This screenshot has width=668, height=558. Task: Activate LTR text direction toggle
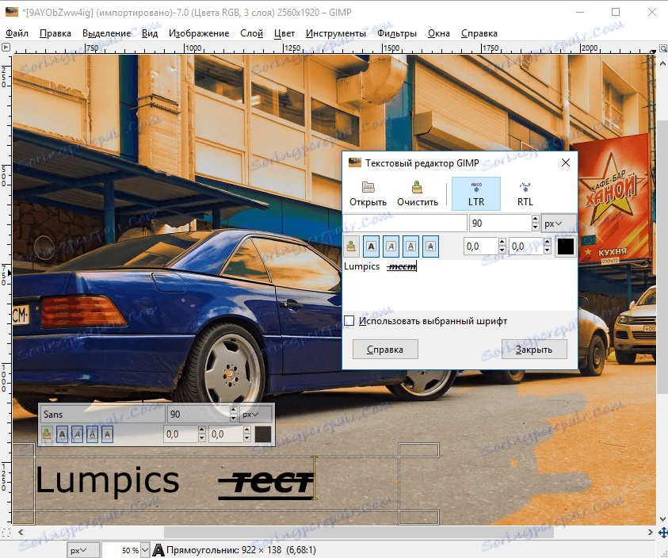click(475, 193)
